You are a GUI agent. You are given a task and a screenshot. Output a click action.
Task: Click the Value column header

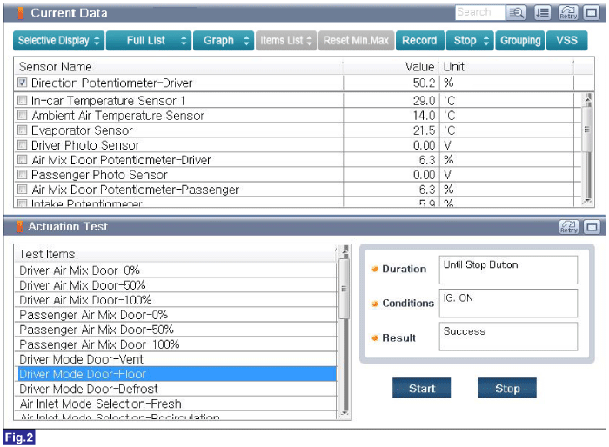(x=391, y=67)
